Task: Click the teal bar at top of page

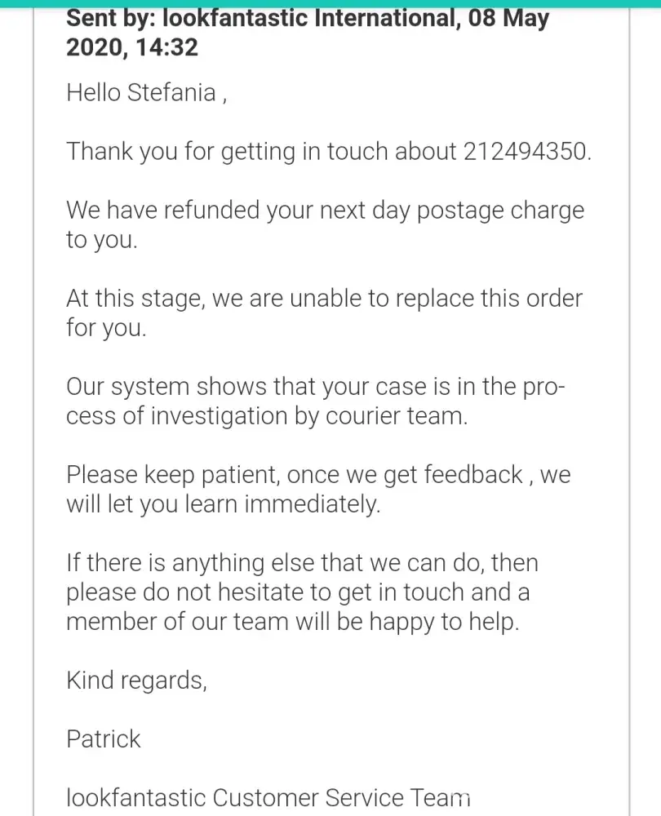Action: (x=330, y=3)
